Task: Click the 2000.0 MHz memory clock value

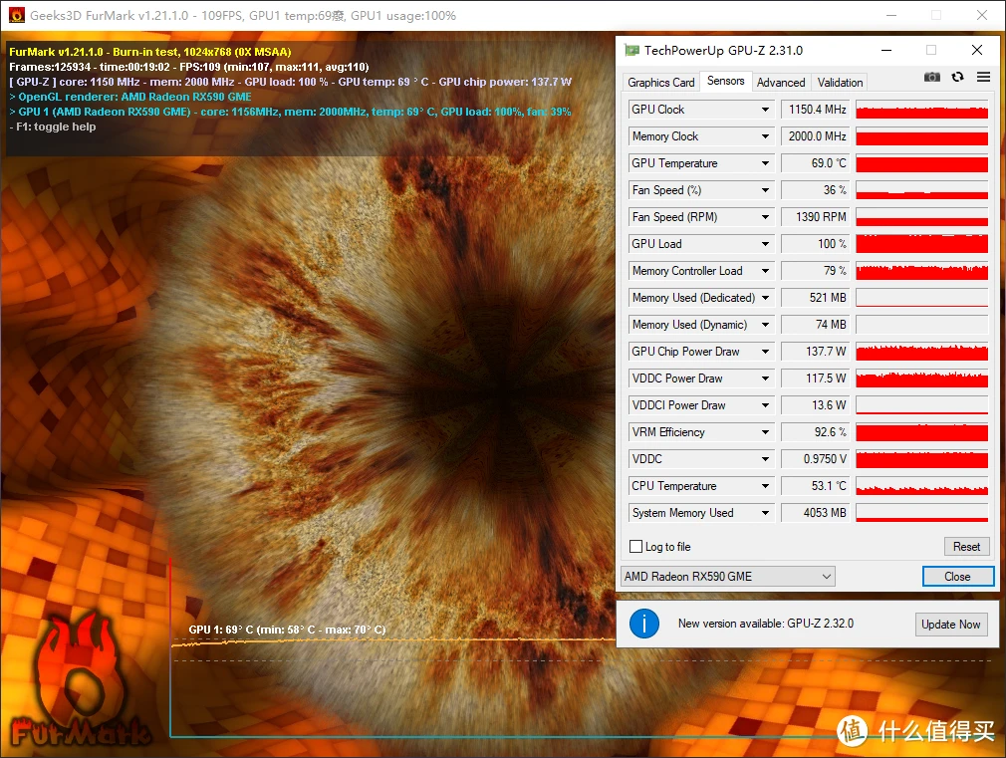Action: click(816, 136)
